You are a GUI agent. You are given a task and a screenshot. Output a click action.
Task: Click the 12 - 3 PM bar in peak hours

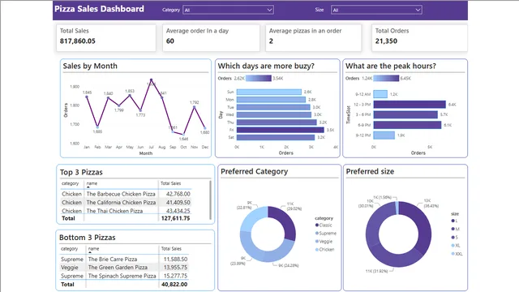(x=410, y=105)
